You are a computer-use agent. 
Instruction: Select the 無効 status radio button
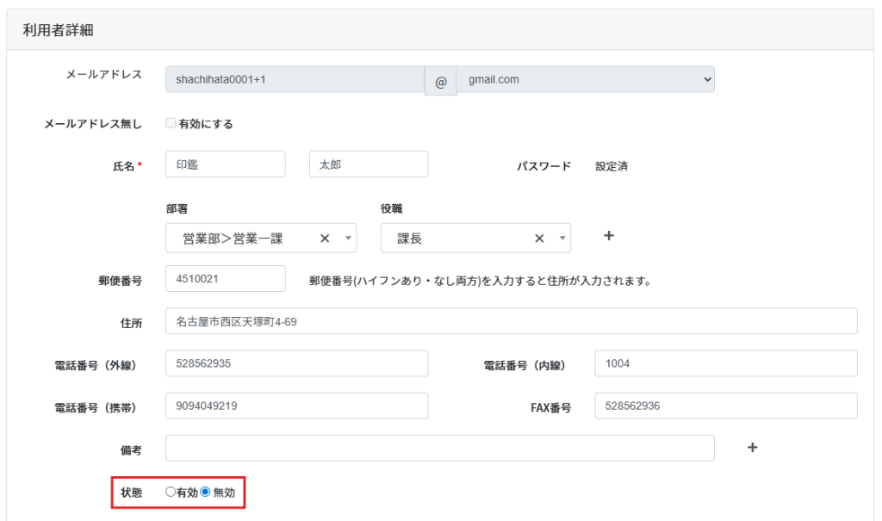click(206, 493)
